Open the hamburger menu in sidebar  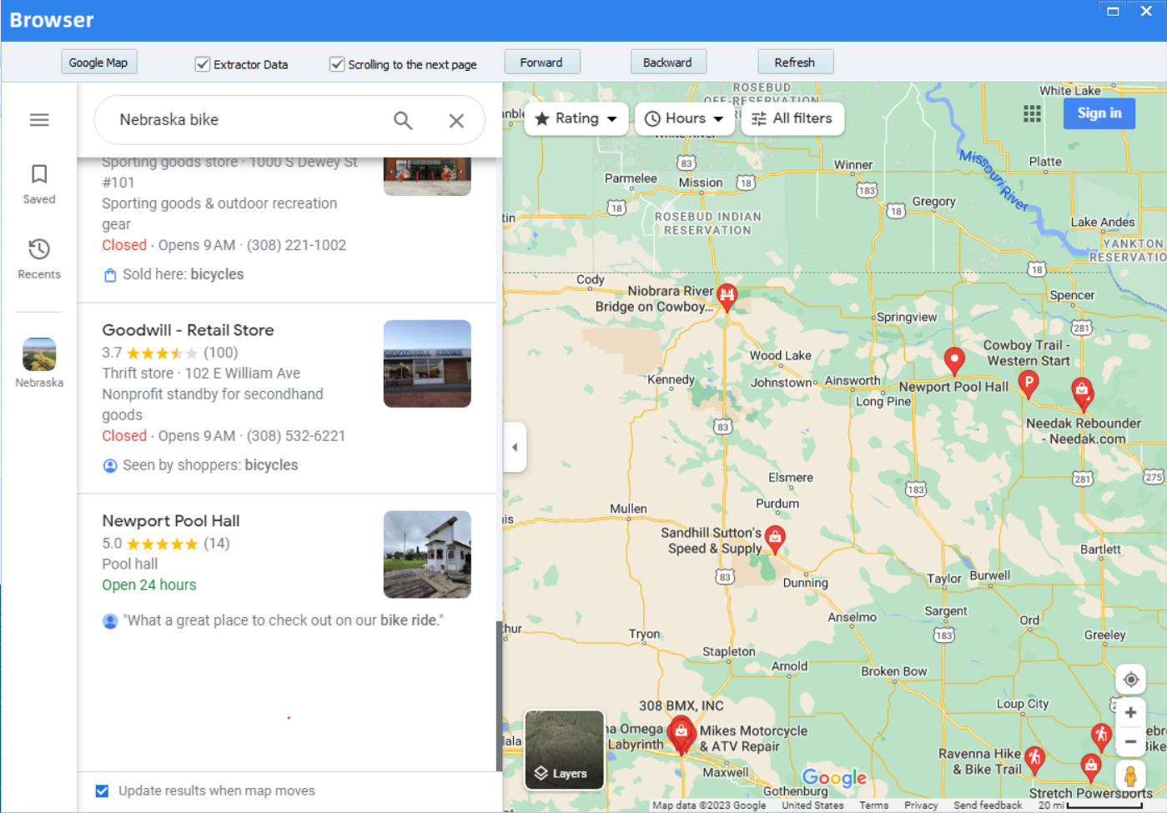coord(39,120)
